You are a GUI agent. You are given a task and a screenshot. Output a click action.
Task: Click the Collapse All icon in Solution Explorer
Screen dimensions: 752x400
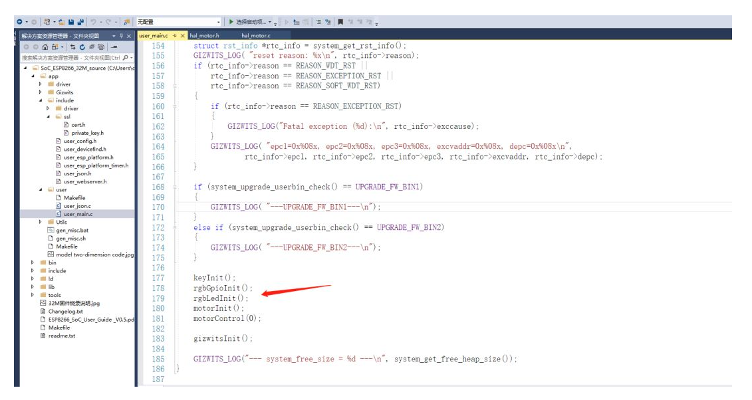coord(92,47)
